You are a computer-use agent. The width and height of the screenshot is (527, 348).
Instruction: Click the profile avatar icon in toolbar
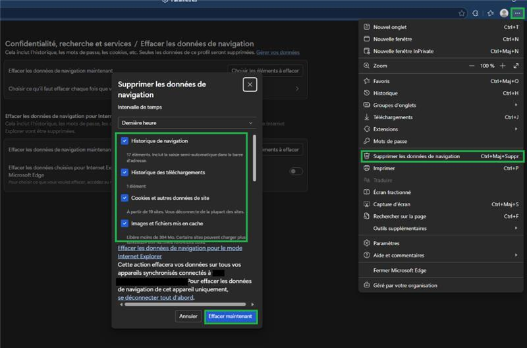[x=504, y=13]
